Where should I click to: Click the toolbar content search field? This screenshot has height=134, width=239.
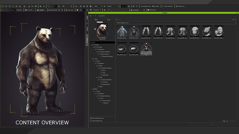coord(118,10)
